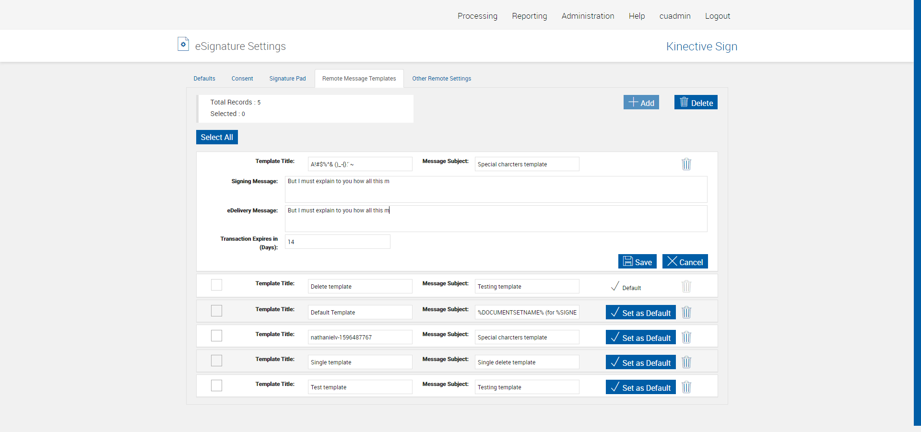Open the Reporting menu
This screenshot has height=432, width=921.
(529, 16)
